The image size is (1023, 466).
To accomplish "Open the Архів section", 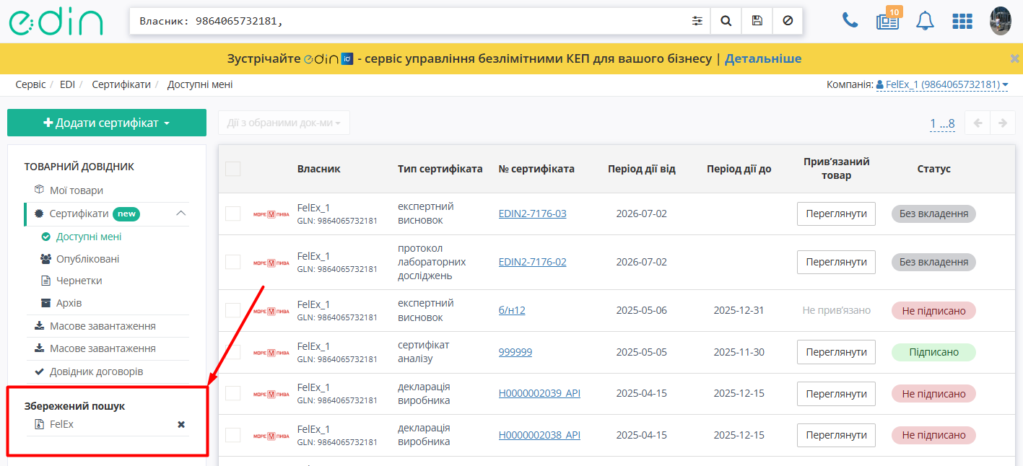I will (x=69, y=303).
